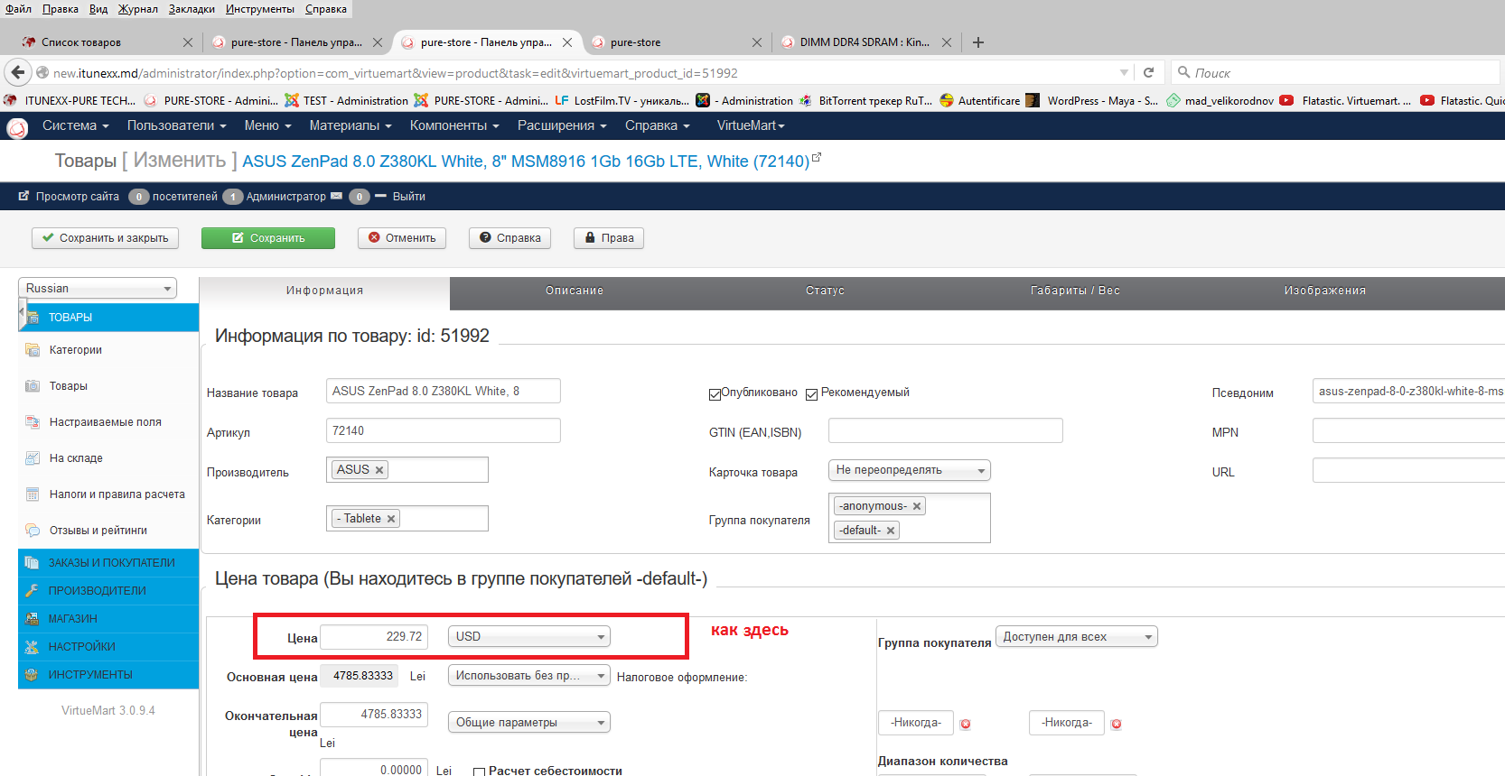Expand the МАГАЗИН sidebar section
This screenshot has width=1505, height=776.
click(108, 619)
